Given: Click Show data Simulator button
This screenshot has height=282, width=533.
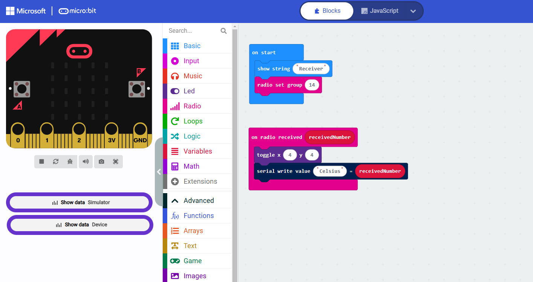Looking at the screenshot, I should coord(79,203).
